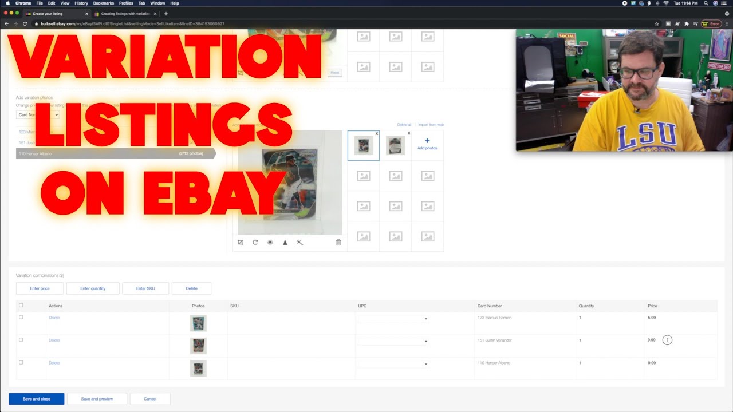Open the brightness adjustment tool
The height and width of the screenshot is (412, 733).
[x=270, y=243]
